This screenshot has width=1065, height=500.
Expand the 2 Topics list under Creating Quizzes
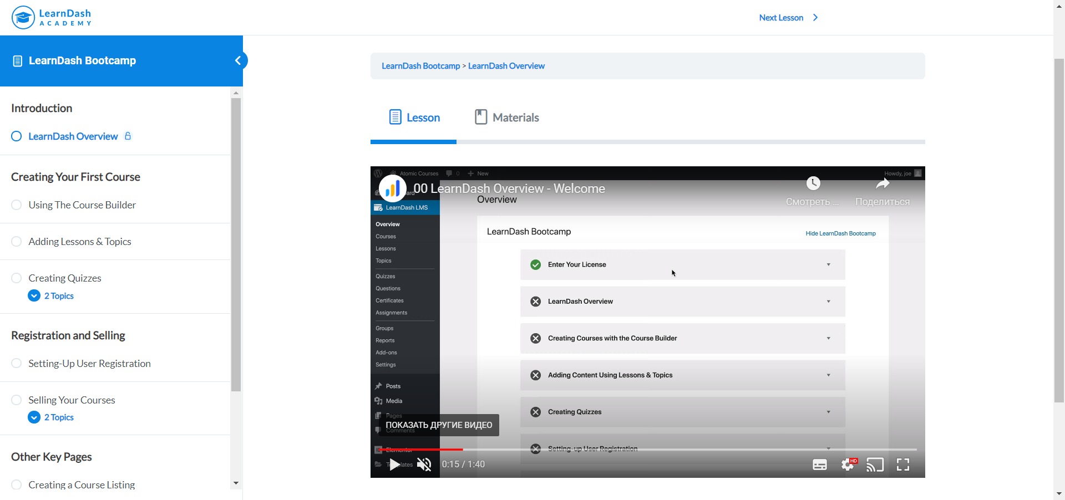[x=51, y=296]
